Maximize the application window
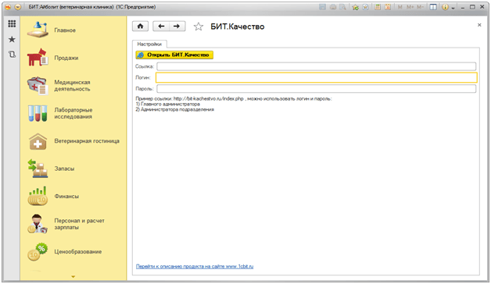This screenshot has width=491, height=284. [472, 7]
